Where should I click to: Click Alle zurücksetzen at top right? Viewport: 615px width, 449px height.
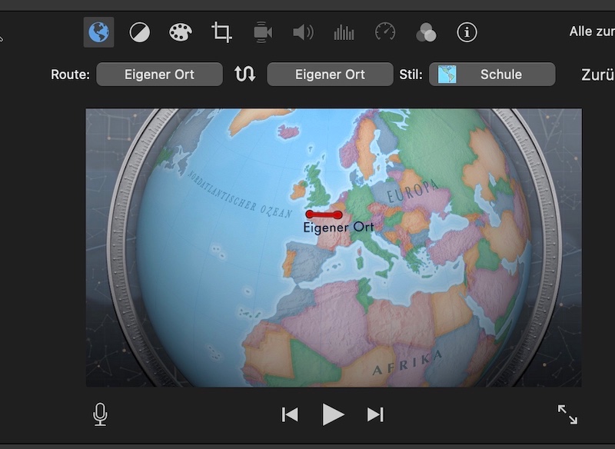pos(592,32)
